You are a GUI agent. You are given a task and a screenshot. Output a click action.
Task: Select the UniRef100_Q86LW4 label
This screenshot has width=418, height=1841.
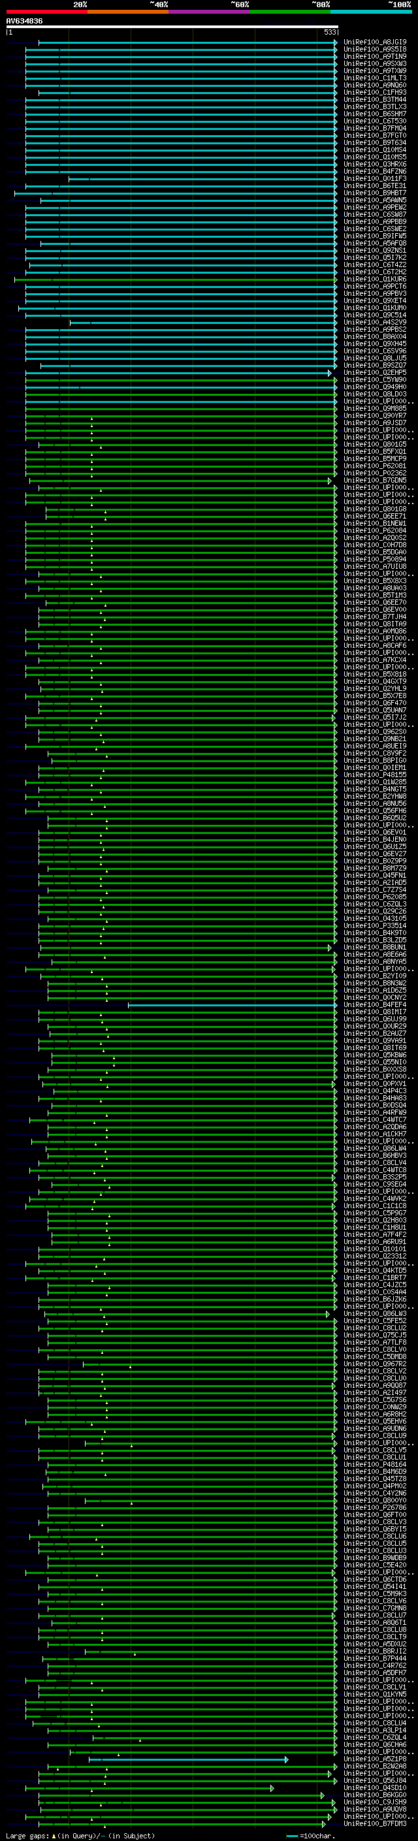point(375,1149)
